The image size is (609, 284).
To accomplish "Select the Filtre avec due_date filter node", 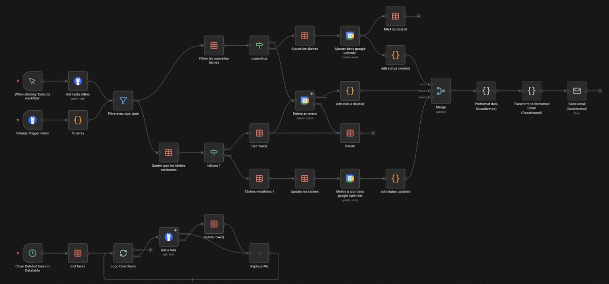I will [123, 101].
